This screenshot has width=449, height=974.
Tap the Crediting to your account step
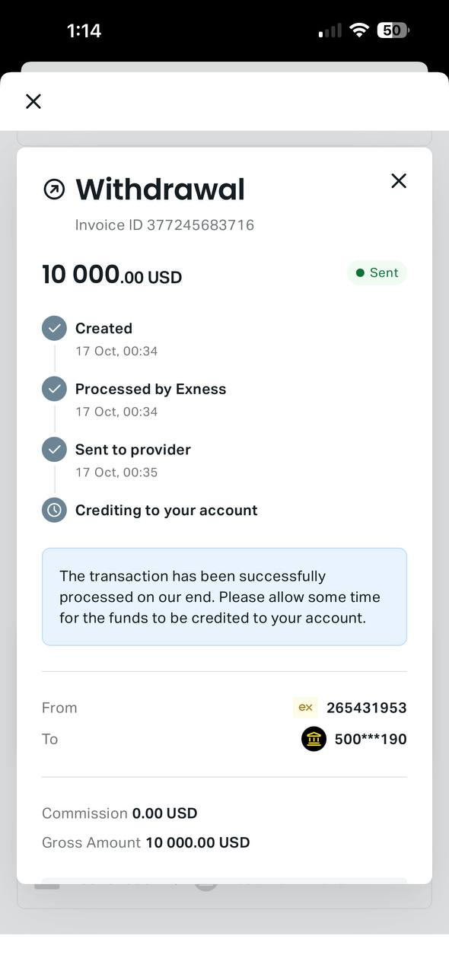(166, 511)
